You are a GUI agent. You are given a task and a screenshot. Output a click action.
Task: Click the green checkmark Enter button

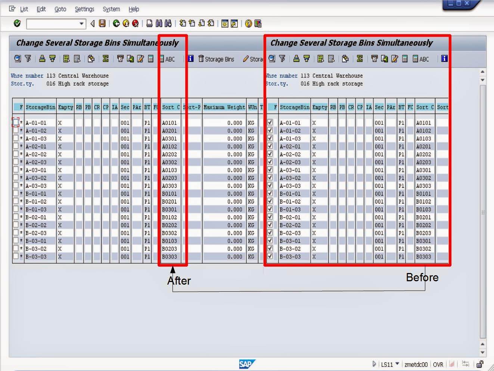tap(17, 23)
